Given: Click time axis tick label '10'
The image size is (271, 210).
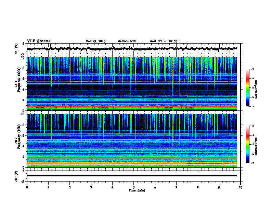Looking at the screenshot, I should 241,187.
